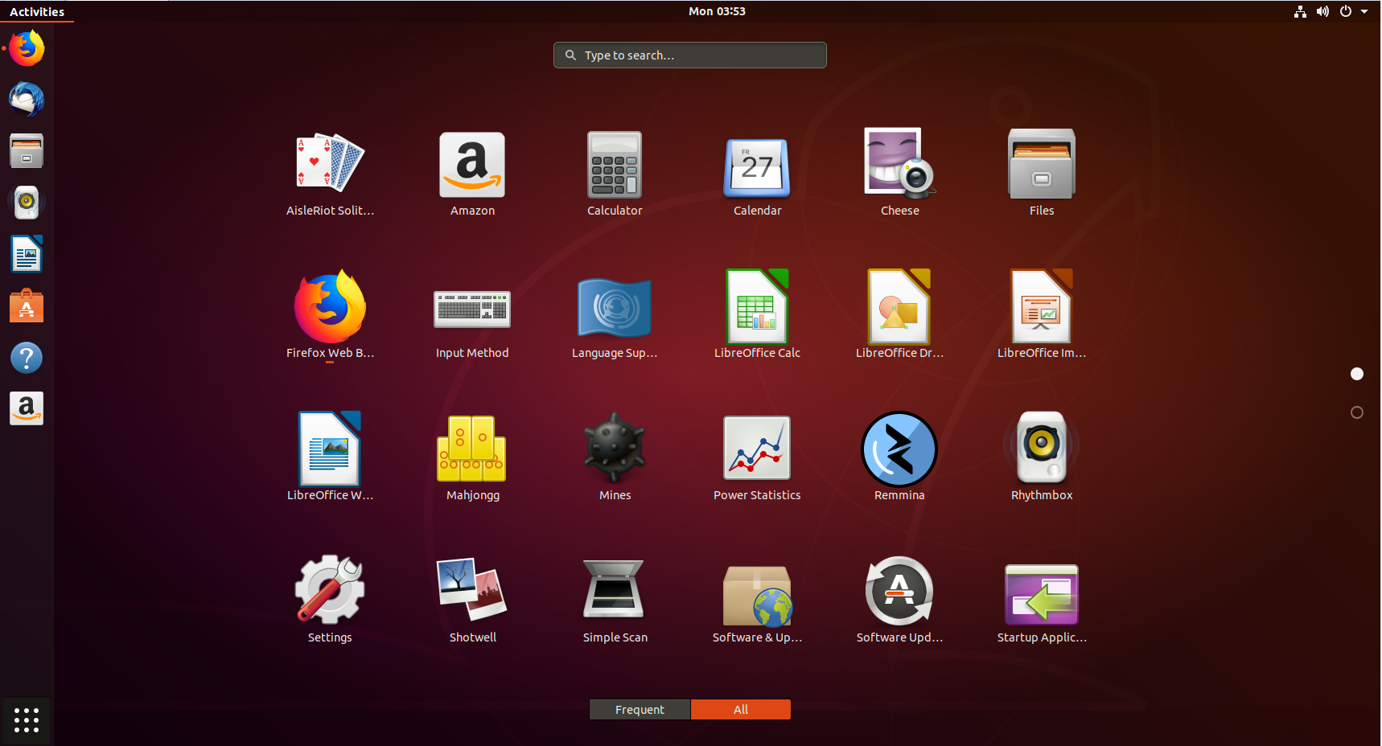This screenshot has height=746, width=1382.
Task: Launch LibreOffice Calc
Action: tap(757, 306)
